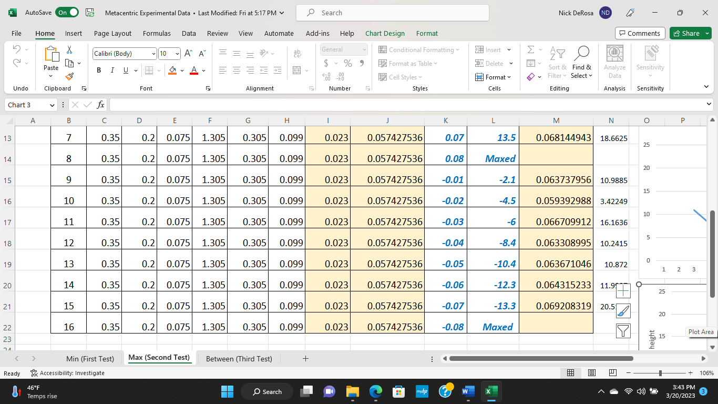Click the Comments button
The image size is (718, 404).
(640, 33)
